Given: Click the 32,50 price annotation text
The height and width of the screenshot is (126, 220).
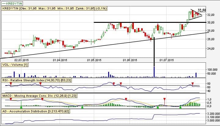Looking at the screenshot, I should [202, 10].
